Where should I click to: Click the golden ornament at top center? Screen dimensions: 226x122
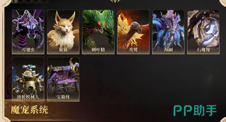tap(115, 1)
